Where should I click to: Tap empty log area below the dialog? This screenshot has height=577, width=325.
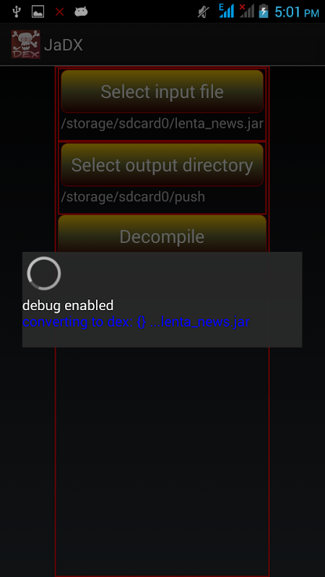coord(162,460)
